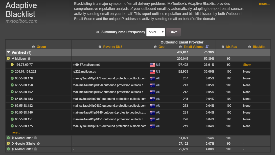
Task: Expand the MxIronPorts2 row with 25,659 emails
Action: point(13,149)
